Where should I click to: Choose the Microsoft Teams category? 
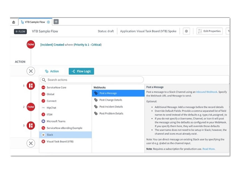(x=66, y=121)
